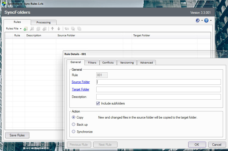
Task: Open the Rules File dropdown menu
Action: coord(14,29)
